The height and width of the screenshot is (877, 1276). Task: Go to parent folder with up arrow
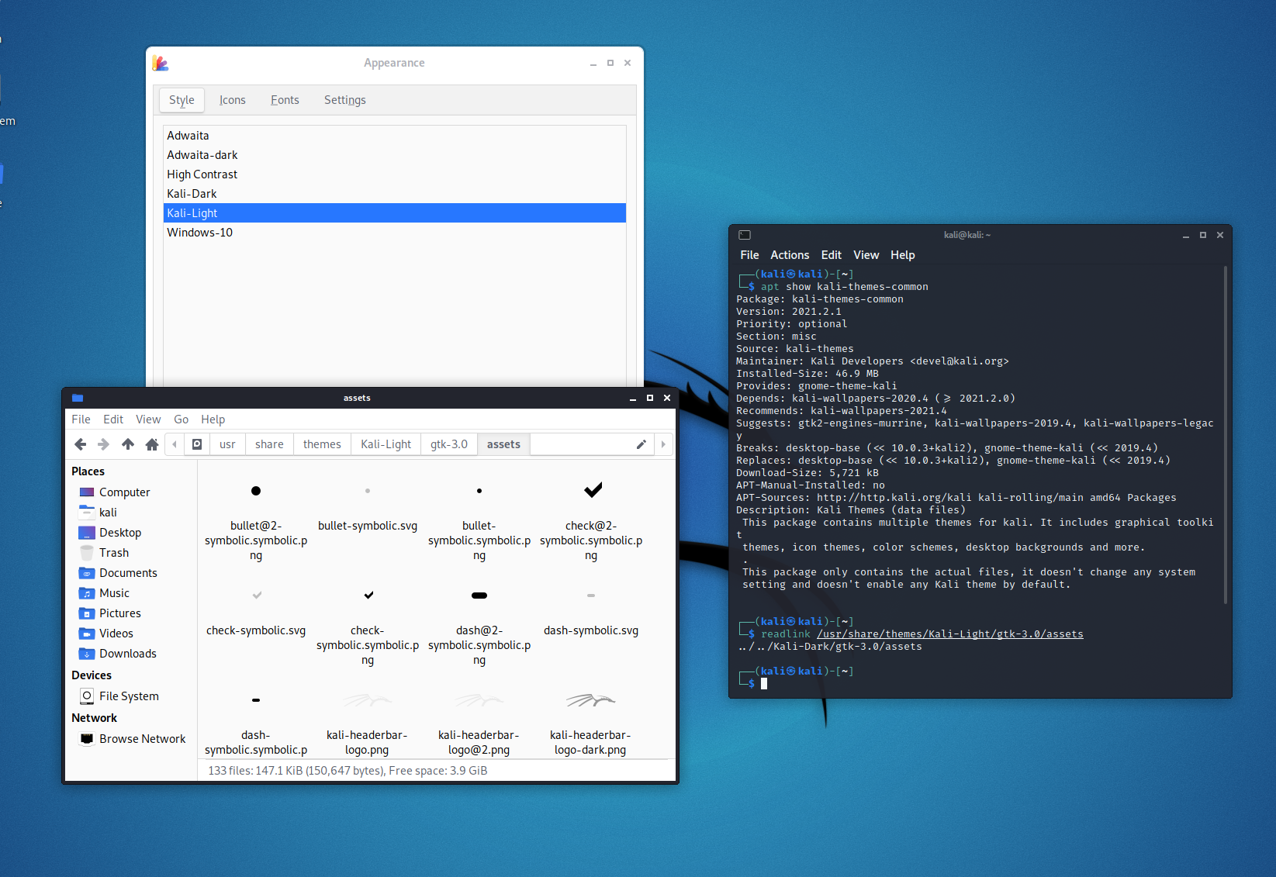point(128,444)
